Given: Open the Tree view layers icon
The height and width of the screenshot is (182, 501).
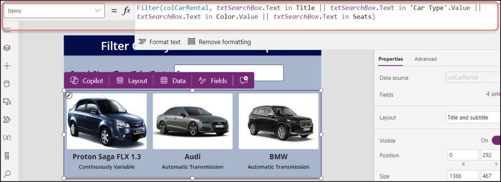Looking at the screenshot, I should click(x=7, y=47).
